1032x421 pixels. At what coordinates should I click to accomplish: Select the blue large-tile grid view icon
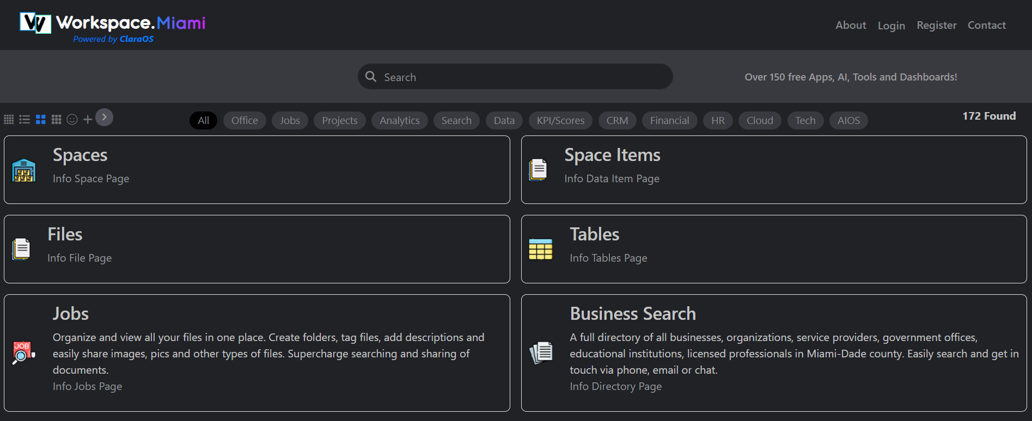pos(41,120)
